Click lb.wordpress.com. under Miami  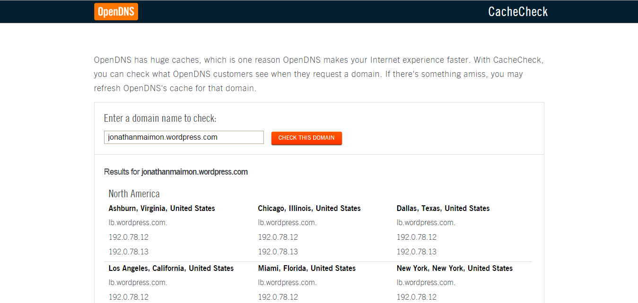point(287,283)
